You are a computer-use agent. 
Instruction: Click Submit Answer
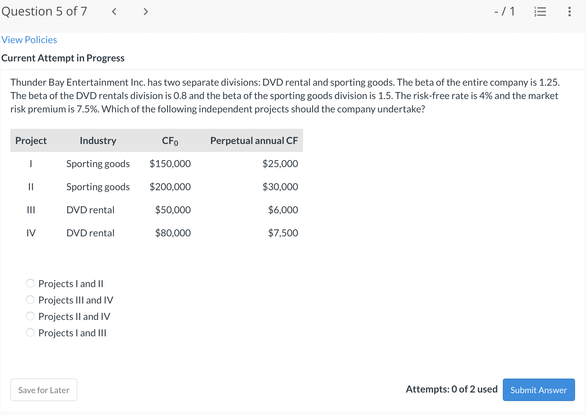(538, 390)
